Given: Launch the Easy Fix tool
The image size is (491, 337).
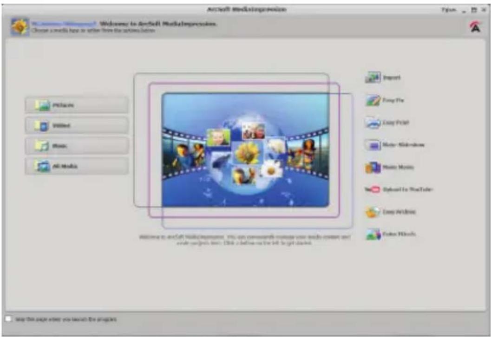Looking at the screenshot, I should click(x=385, y=100).
